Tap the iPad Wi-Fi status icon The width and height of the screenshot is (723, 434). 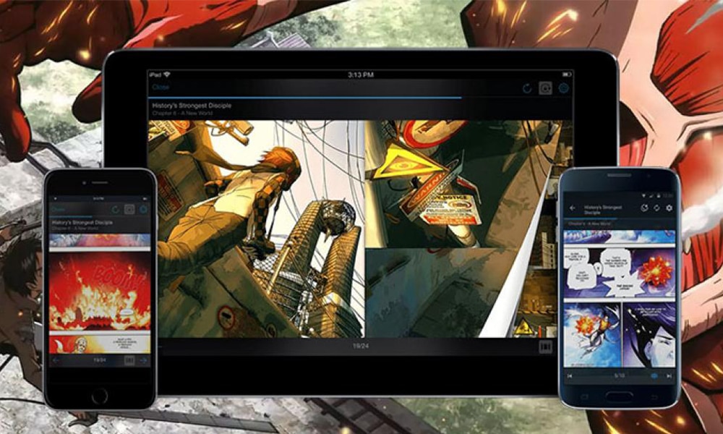tap(167, 75)
